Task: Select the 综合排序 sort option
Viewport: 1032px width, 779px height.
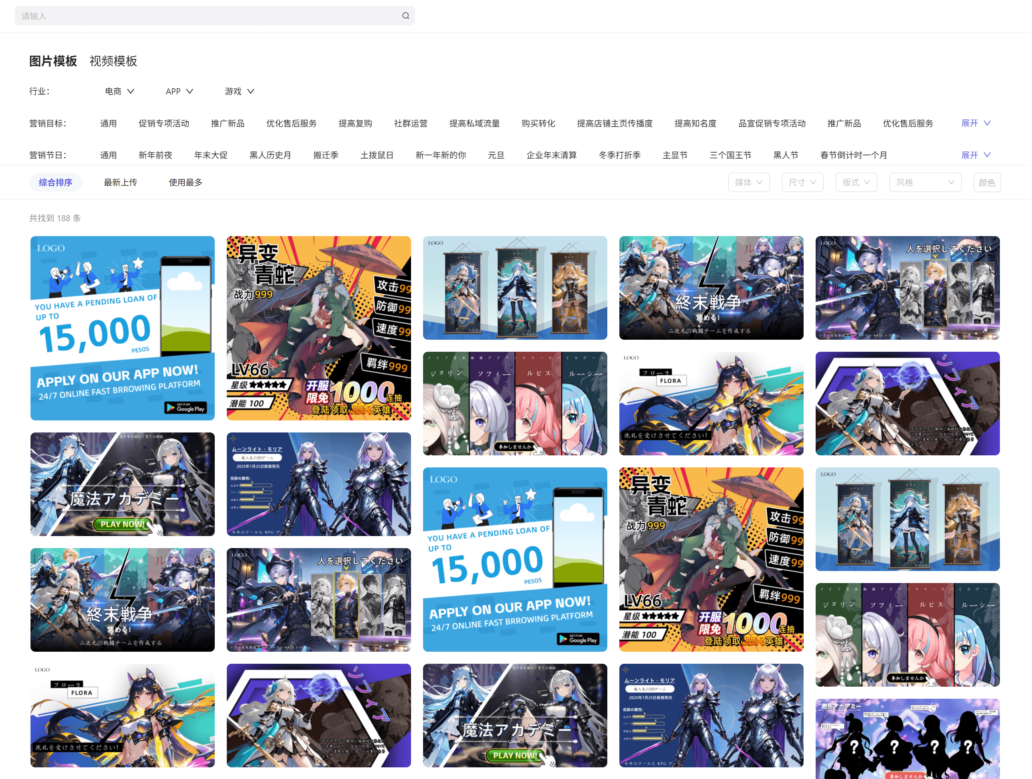Action: pyautogui.click(x=55, y=182)
